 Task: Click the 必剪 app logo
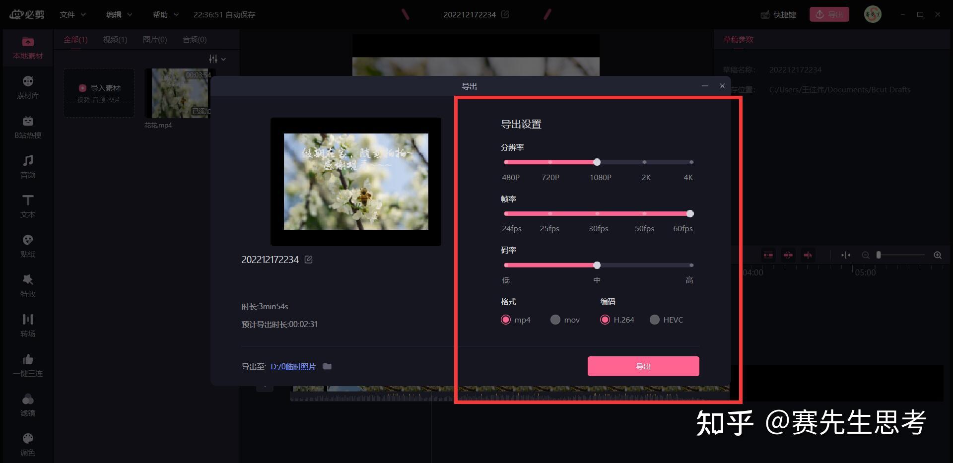[27, 14]
